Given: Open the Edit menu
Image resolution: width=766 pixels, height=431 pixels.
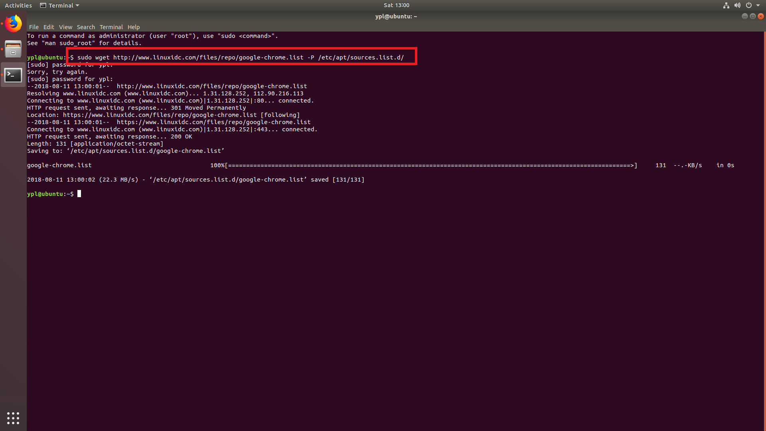Looking at the screenshot, I should 49,27.
